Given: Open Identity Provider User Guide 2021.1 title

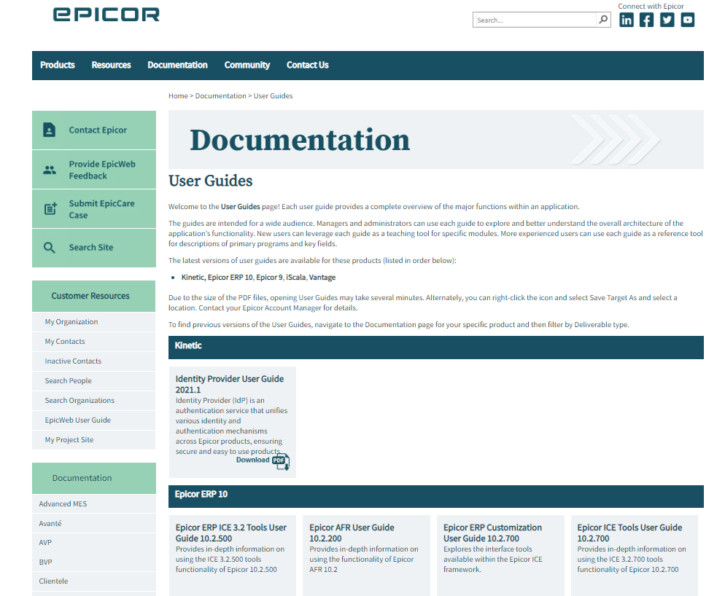Looking at the screenshot, I should (x=229, y=384).
